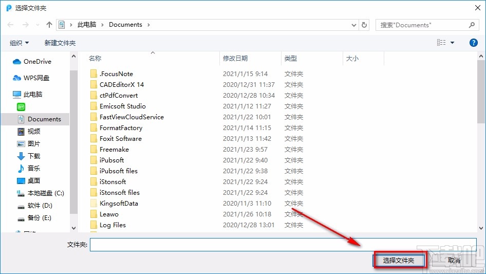Screen dimensions: 486x274
Task: Click file list scrollbar down arrow
Action: click(481, 228)
